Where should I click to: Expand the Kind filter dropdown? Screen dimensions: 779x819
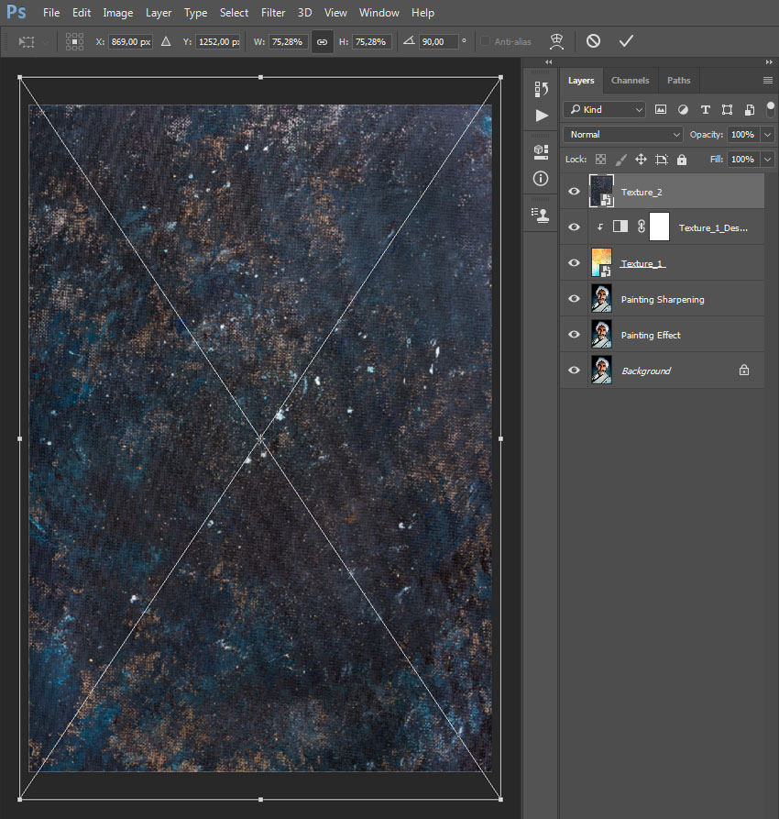pos(605,109)
